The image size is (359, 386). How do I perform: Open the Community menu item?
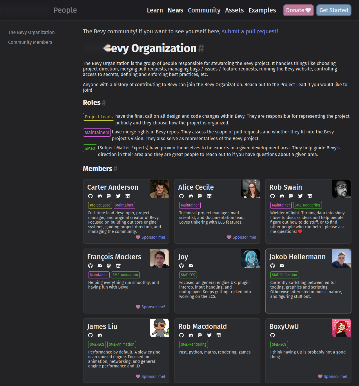click(204, 10)
